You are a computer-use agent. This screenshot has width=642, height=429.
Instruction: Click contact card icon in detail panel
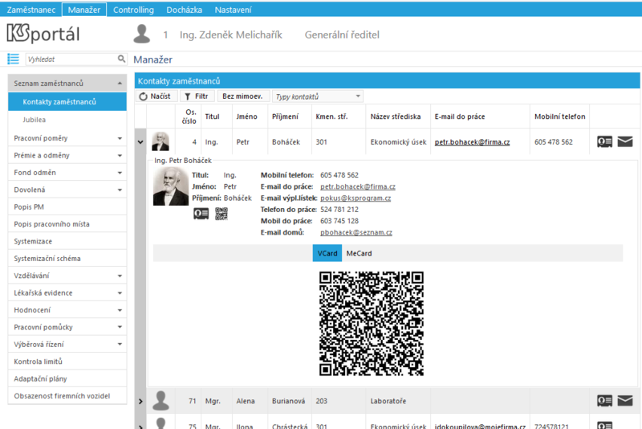click(x=201, y=214)
